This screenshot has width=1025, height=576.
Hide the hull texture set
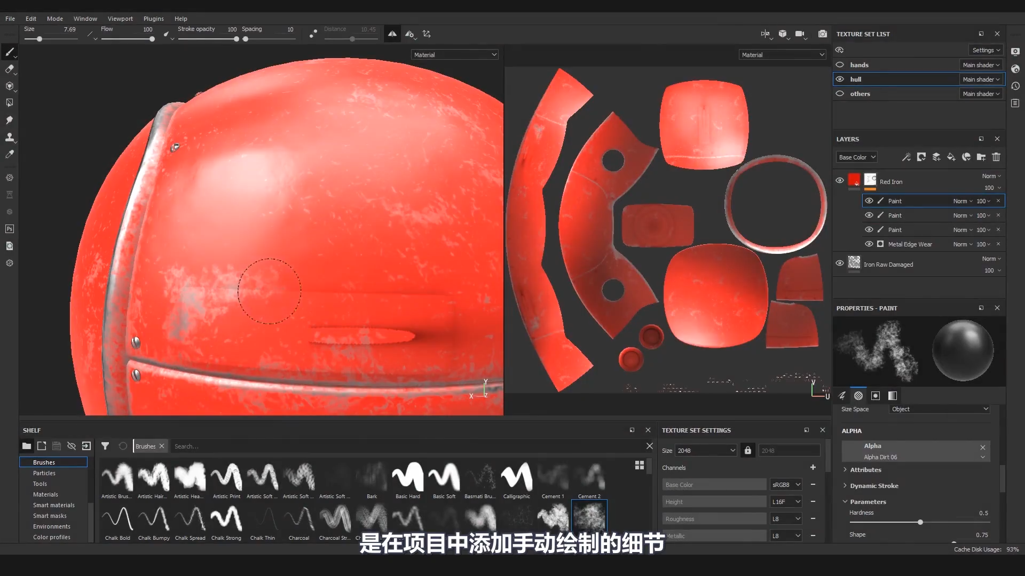[840, 79]
